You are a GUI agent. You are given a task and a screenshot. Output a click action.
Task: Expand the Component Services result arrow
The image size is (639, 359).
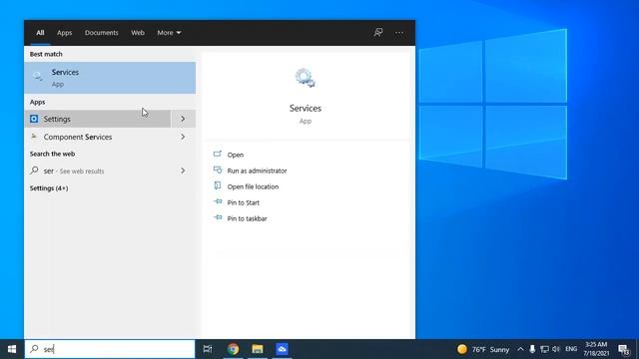point(183,137)
